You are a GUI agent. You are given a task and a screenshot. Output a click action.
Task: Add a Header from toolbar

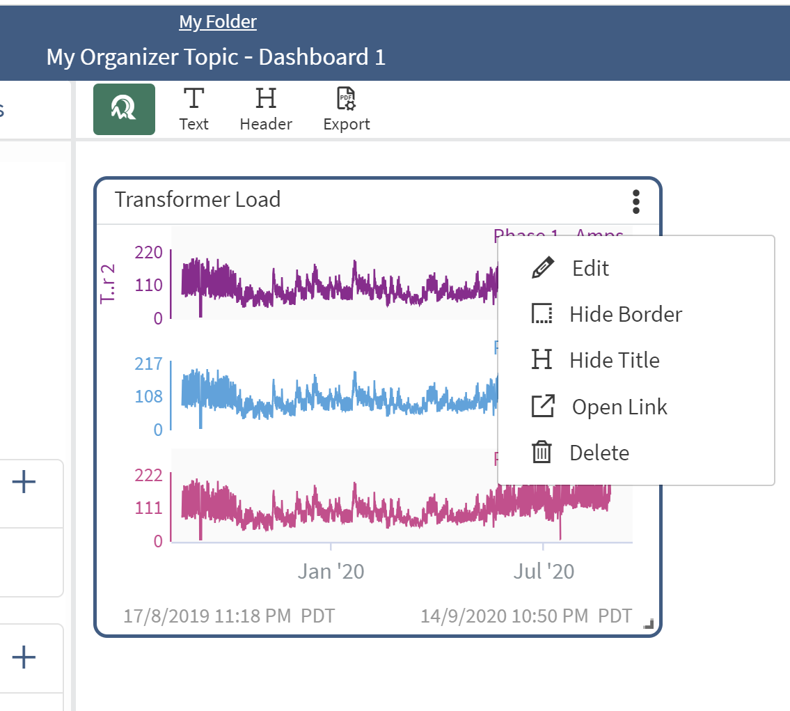pos(266,109)
